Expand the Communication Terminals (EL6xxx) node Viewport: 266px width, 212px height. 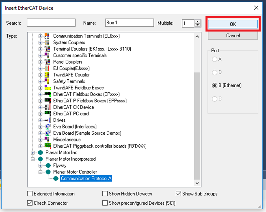(40, 36)
